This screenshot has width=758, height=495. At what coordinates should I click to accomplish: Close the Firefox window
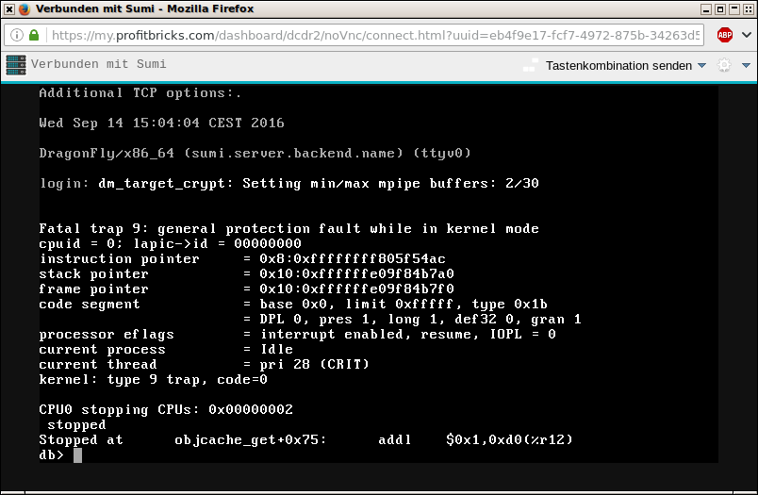coord(748,8)
